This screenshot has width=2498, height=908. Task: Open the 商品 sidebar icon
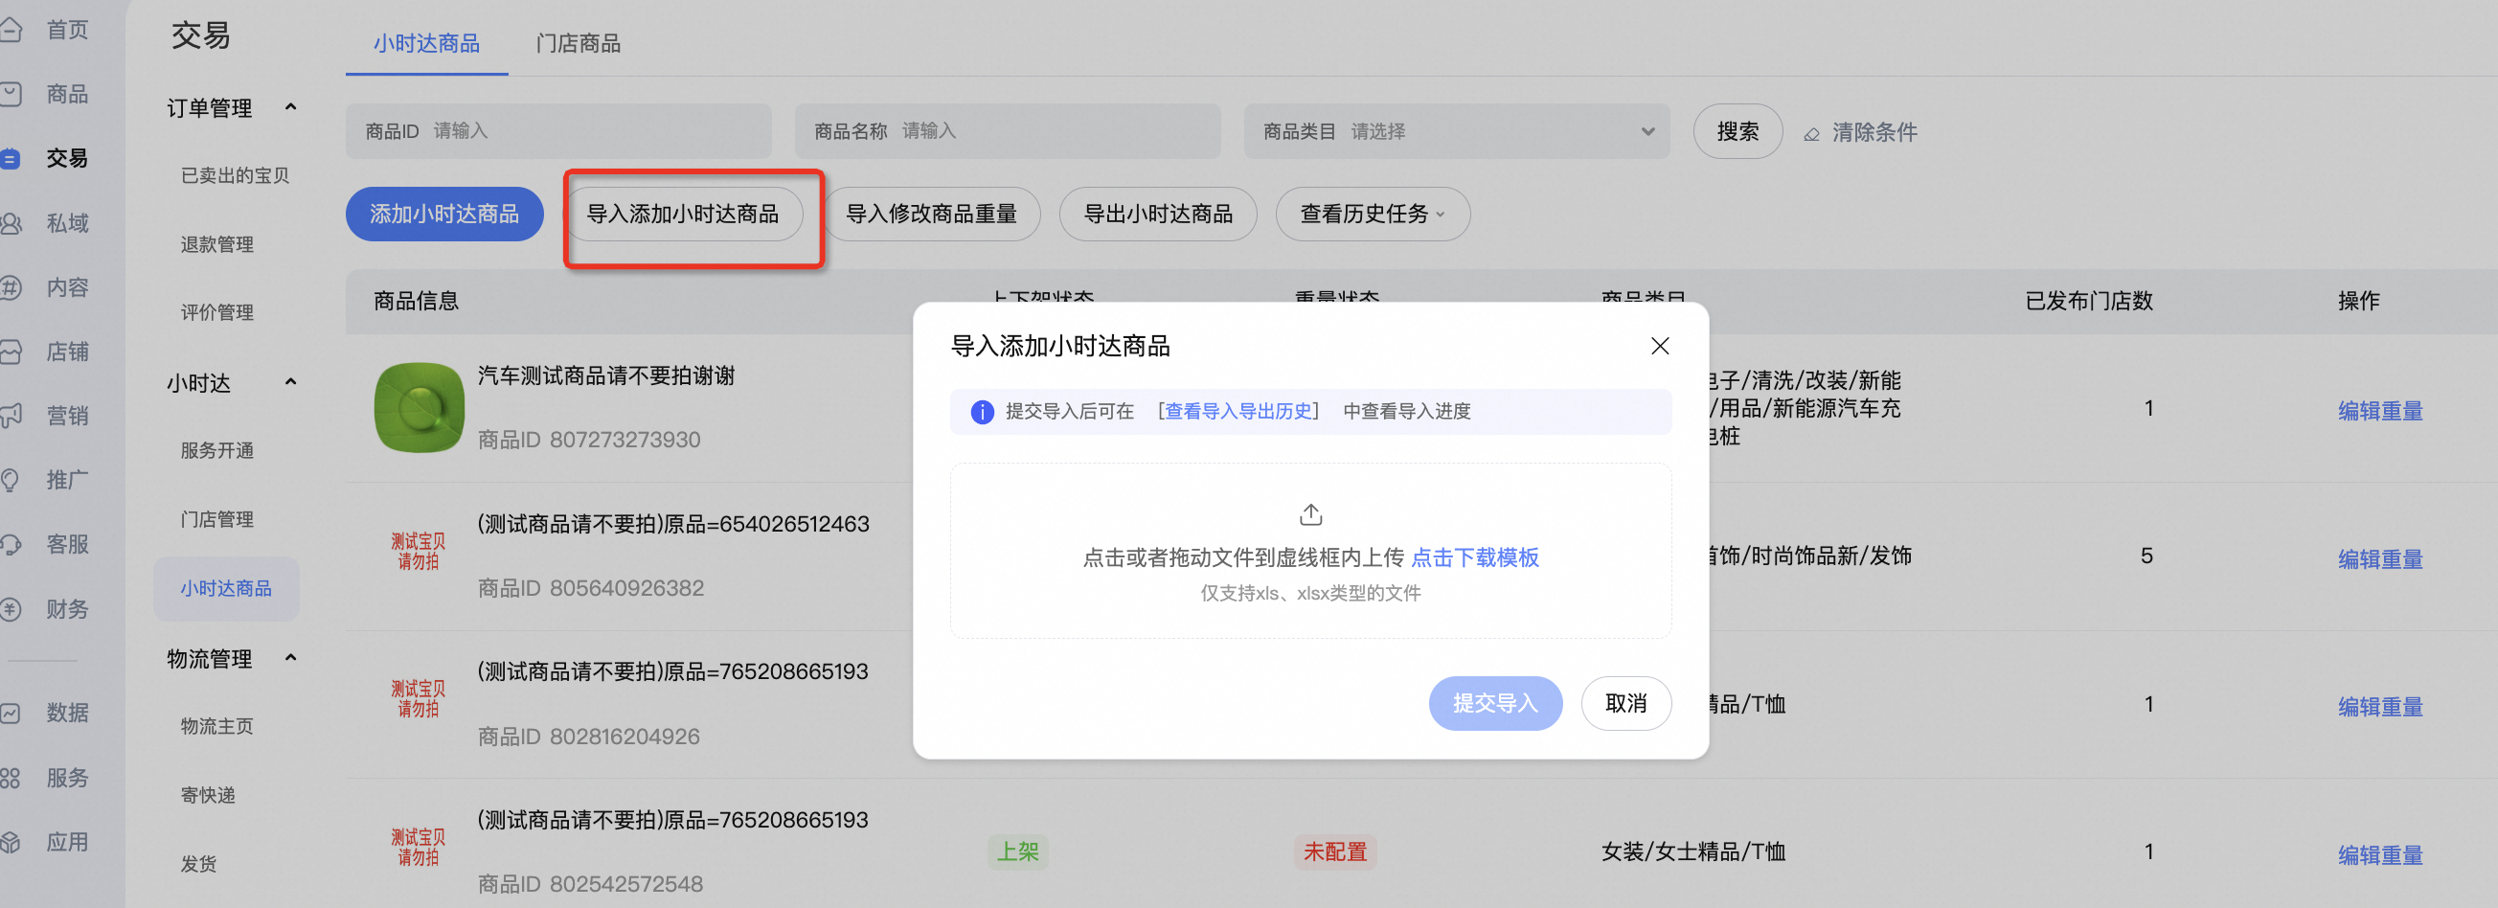10,94
